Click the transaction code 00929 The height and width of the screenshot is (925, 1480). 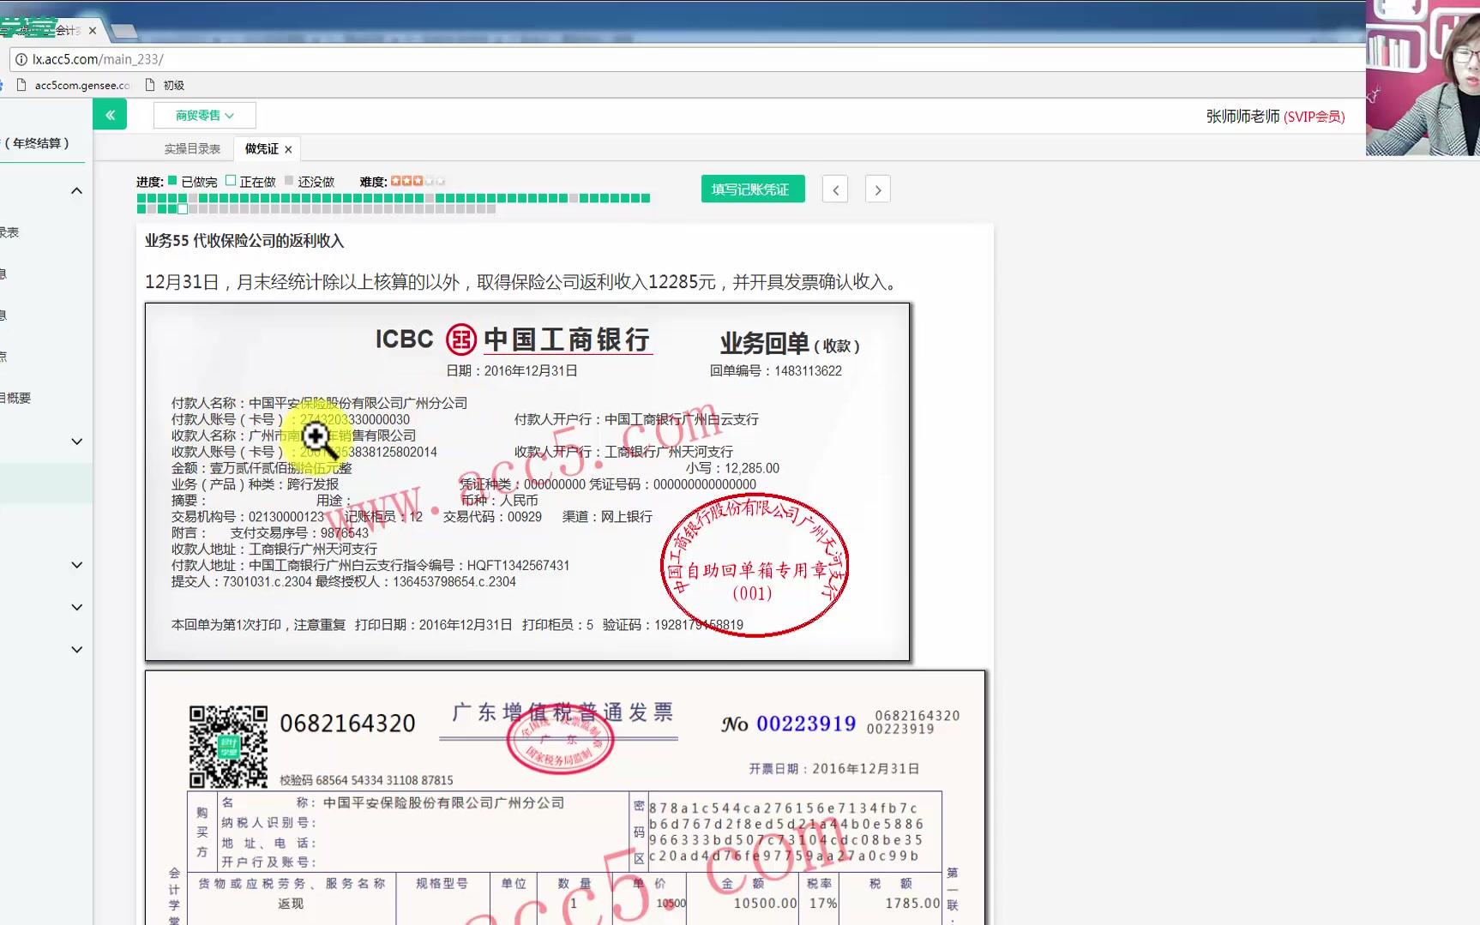click(x=525, y=517)
